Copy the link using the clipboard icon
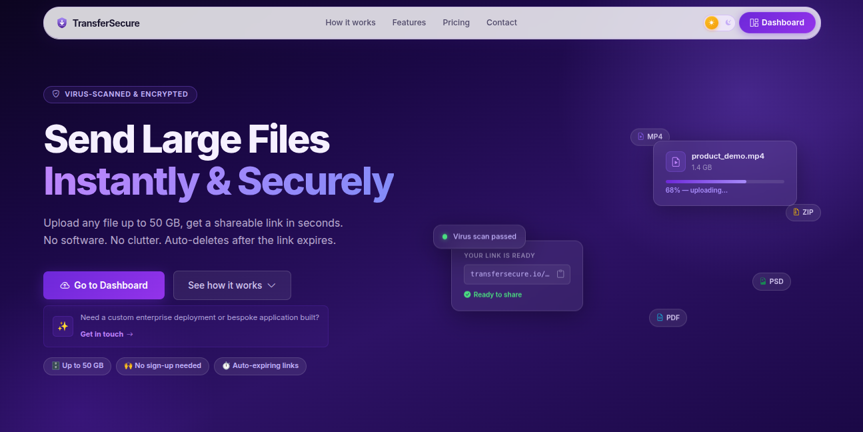Image resolution: width=863 pixels, height=432 pixels. coord(561,274)
